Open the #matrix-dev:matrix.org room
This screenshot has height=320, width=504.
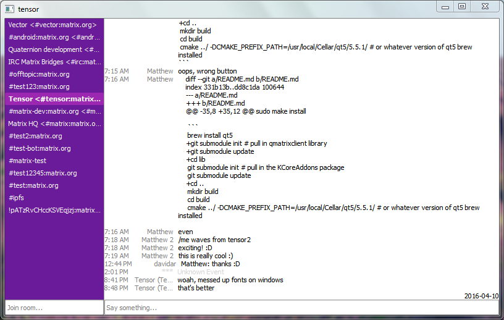pos(54,111)
